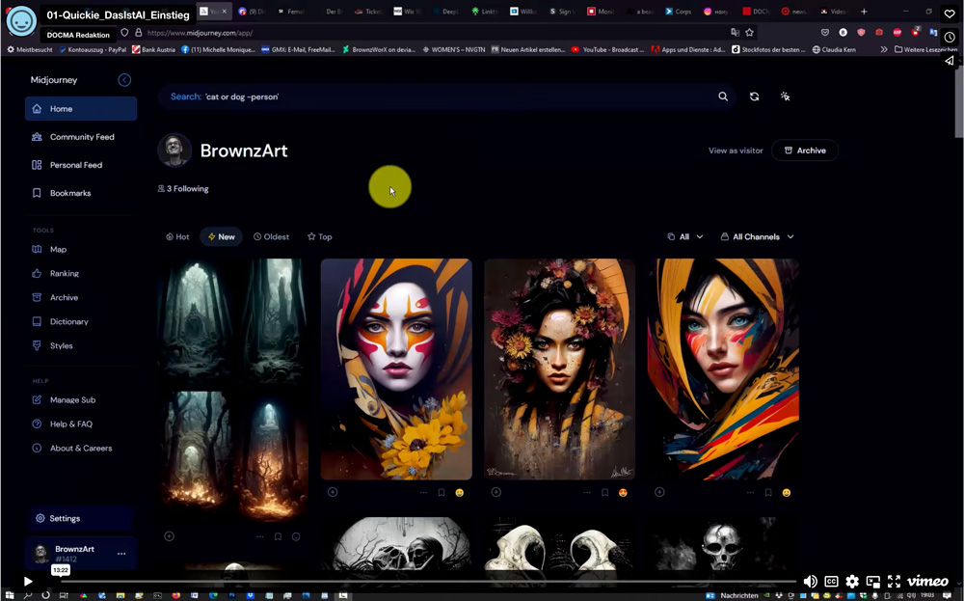The height and width of the screenshot is (601, 964).
Task: Click the Vimeo video progress bar
Action: (428, 581)
